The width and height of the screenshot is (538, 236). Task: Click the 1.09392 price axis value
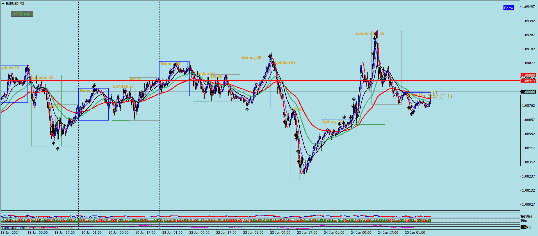coord(528,21)
